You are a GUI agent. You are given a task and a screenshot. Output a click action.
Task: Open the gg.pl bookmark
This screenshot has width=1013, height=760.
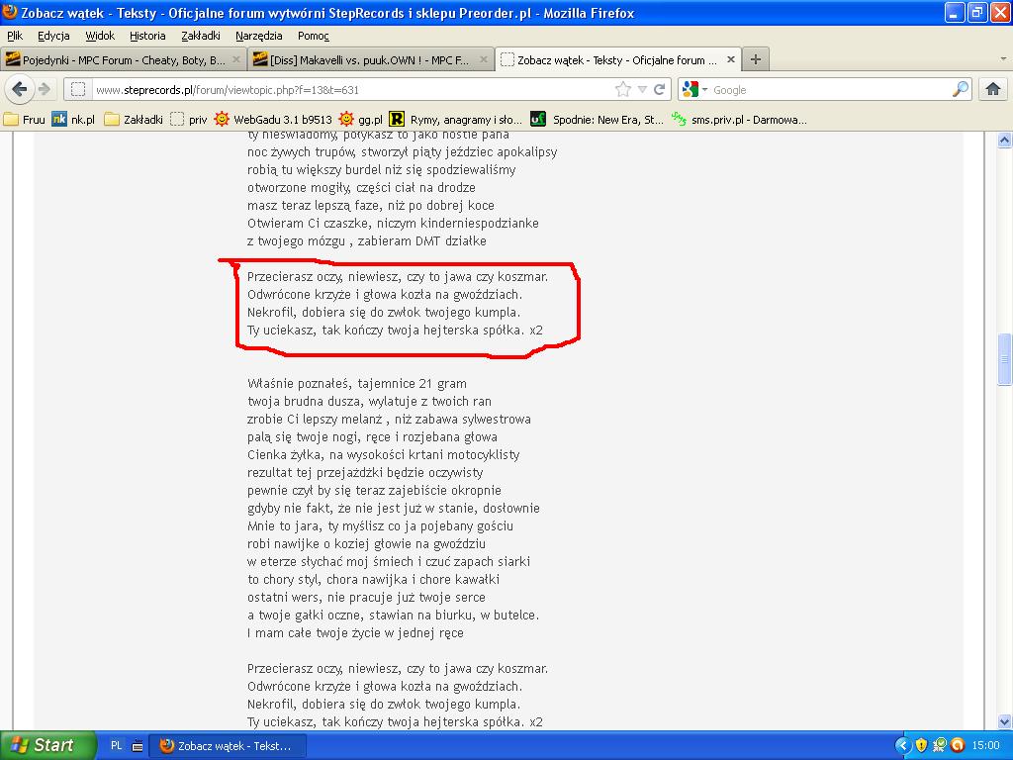pyautogui.click(x=361, y=119)
